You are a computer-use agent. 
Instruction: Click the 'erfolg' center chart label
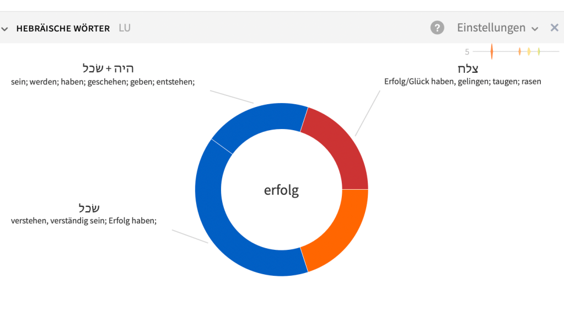(281, 190)
